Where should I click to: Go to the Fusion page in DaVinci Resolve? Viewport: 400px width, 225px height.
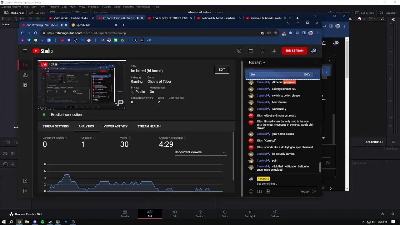[x=200, y=214]
